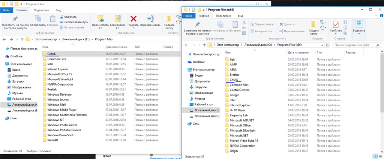Click Переименовать in Program Files window
384x159 pixels.
(x=150, y=21)
